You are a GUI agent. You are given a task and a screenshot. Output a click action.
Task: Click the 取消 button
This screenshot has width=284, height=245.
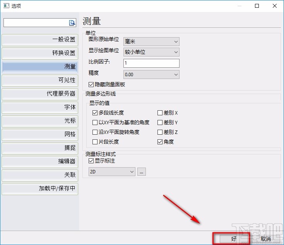(266, 239)
